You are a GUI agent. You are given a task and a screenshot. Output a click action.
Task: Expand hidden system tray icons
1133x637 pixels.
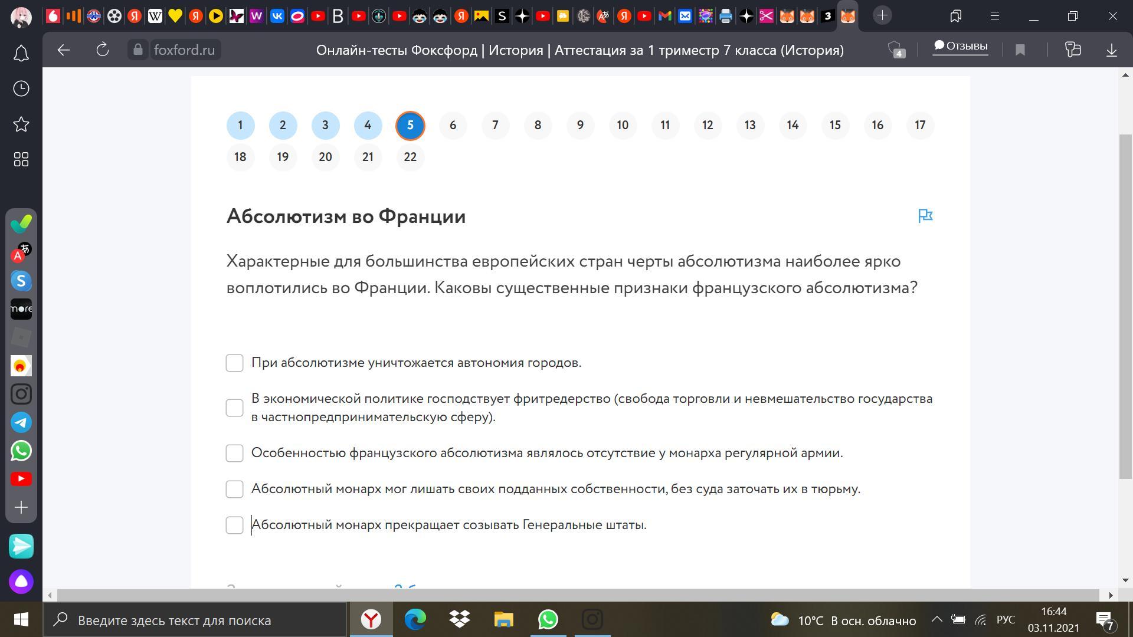[937, 620]
